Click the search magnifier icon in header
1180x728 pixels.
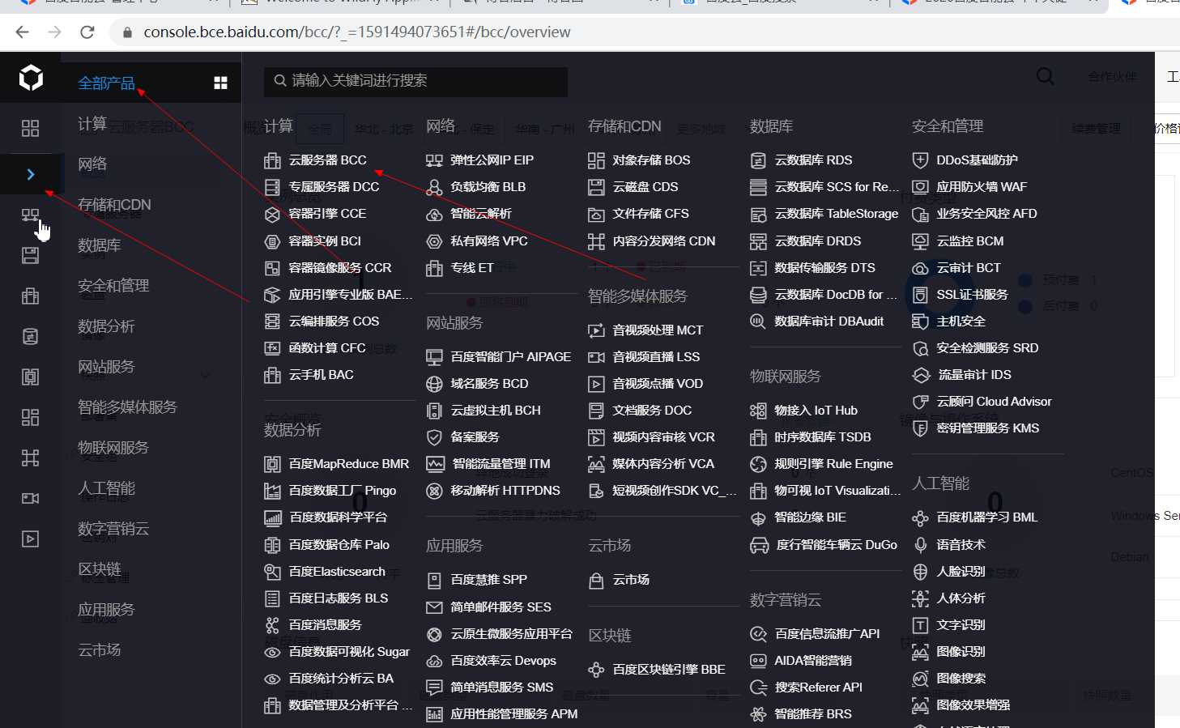(x=1046, y=76)
